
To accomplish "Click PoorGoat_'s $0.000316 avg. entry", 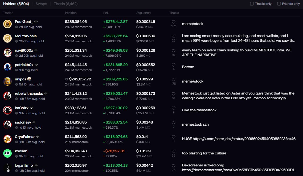I will (146, 22).
